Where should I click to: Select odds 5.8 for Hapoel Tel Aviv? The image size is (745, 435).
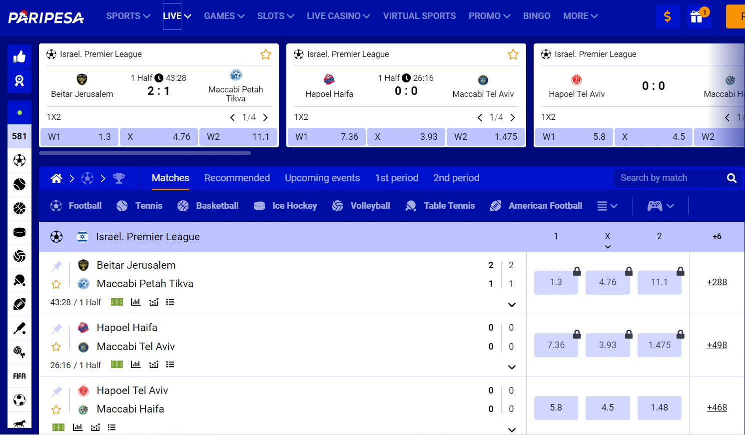coord(556,408)
